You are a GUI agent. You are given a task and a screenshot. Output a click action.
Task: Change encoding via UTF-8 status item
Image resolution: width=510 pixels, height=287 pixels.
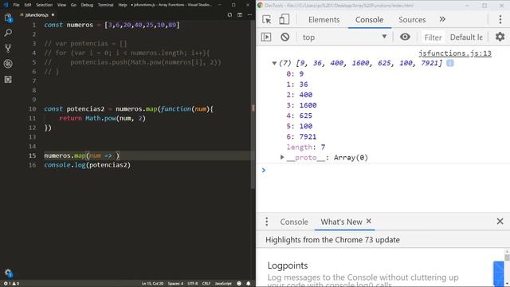pos(193,284)
